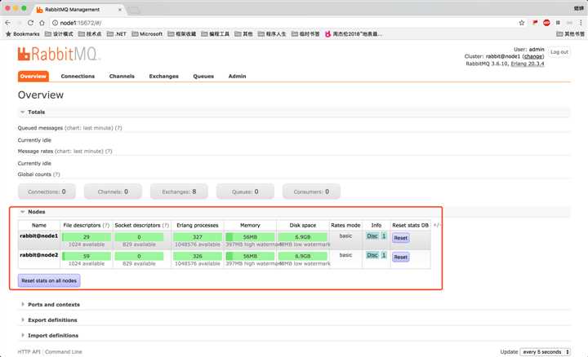This screenshot has height=357, width=588.
Task: Click the RabbitMQ logo
Action: 59,54
